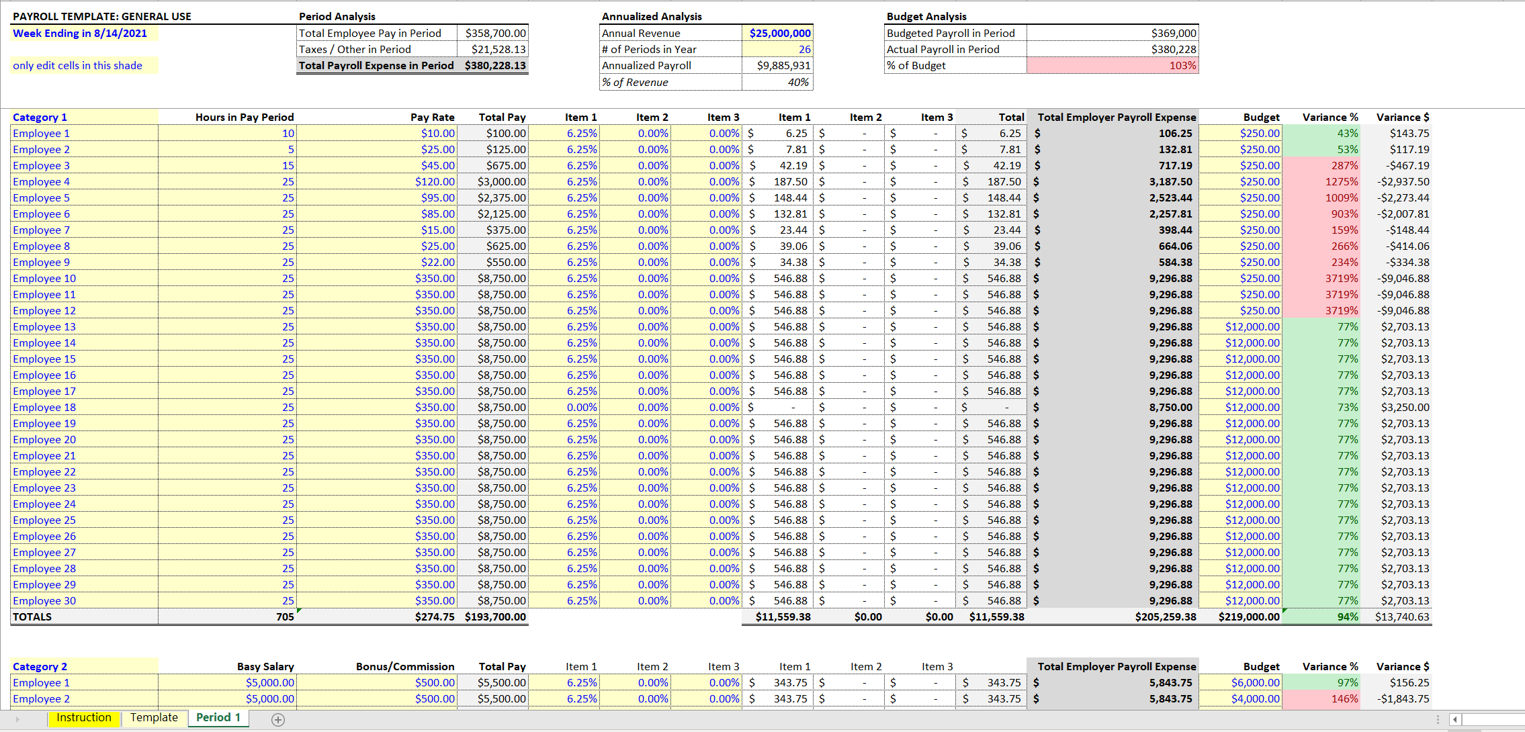This screenshot has width=1525, height=732.
Task: Select Employee 7 pay rate $15.00
Action: [376, 230]
